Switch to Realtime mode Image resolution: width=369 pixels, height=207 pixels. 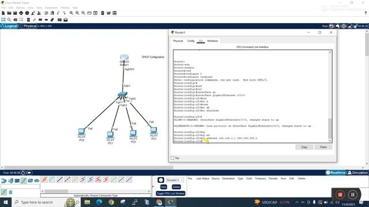click(x=336, y=172)
